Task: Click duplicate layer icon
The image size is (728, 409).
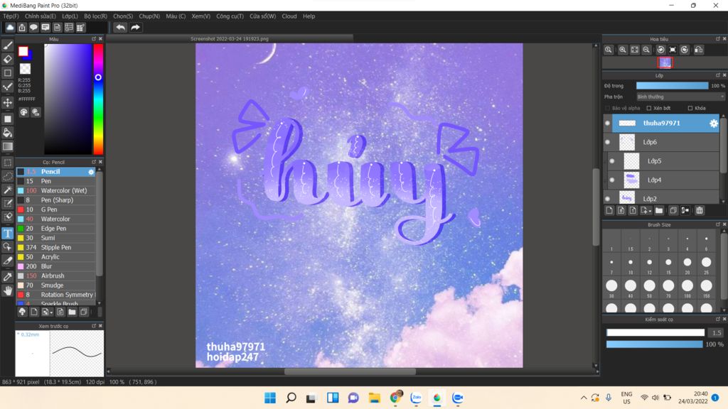Action: [x=673, y=210]
